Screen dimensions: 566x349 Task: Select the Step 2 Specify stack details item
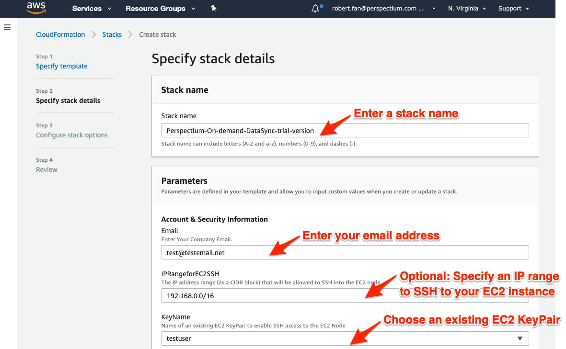point(68,101)
